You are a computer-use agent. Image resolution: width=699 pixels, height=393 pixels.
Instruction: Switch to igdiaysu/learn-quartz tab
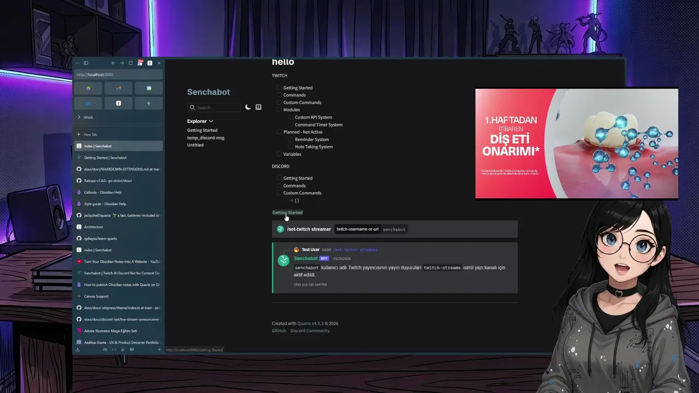119,239
